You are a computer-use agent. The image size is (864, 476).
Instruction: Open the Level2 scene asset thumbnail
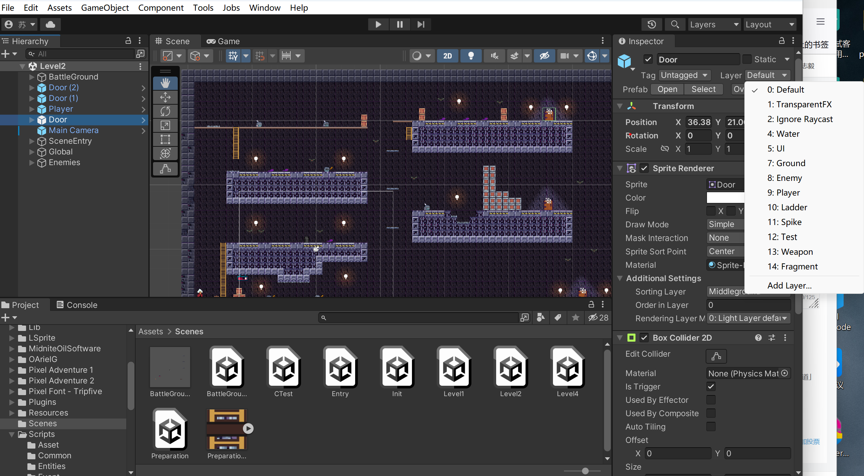point(511,367)
